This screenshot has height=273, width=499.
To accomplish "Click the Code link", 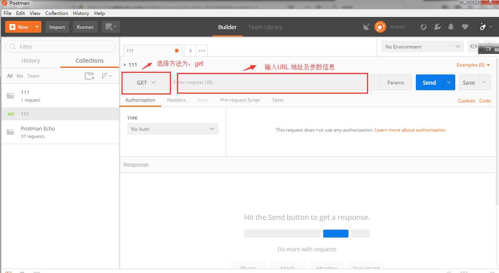I will (485, 101).
